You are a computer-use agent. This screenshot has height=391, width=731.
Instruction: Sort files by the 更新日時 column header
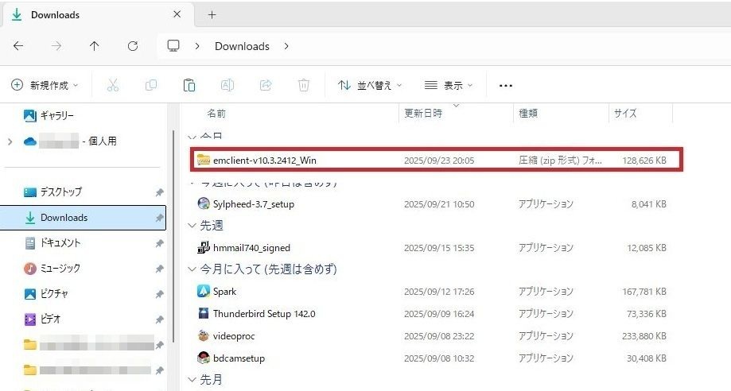423,114
